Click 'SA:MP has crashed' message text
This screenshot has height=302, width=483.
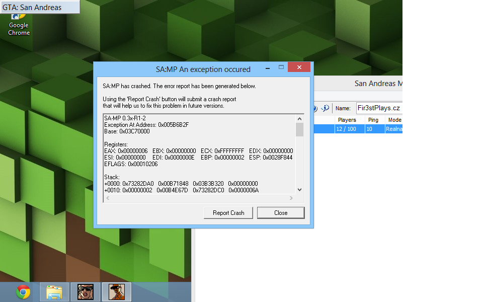pyautogui.click(x=179, y=86)
